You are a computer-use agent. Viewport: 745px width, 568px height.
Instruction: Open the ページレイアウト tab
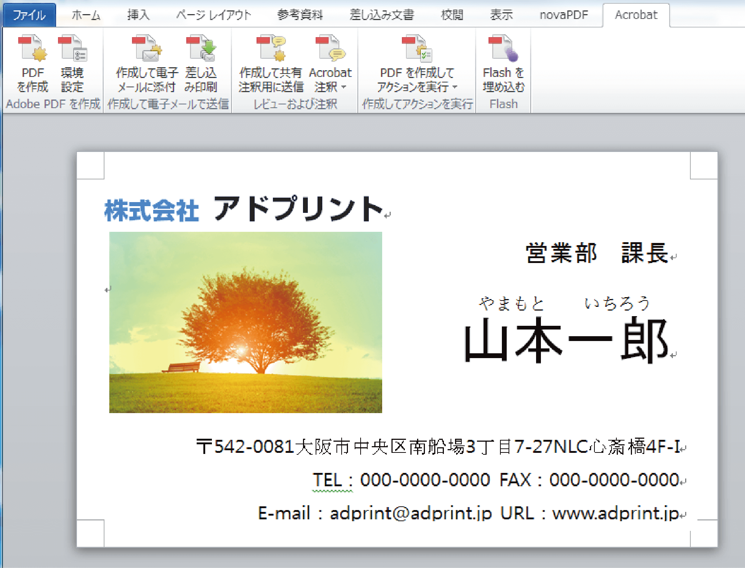coord(213,15)
